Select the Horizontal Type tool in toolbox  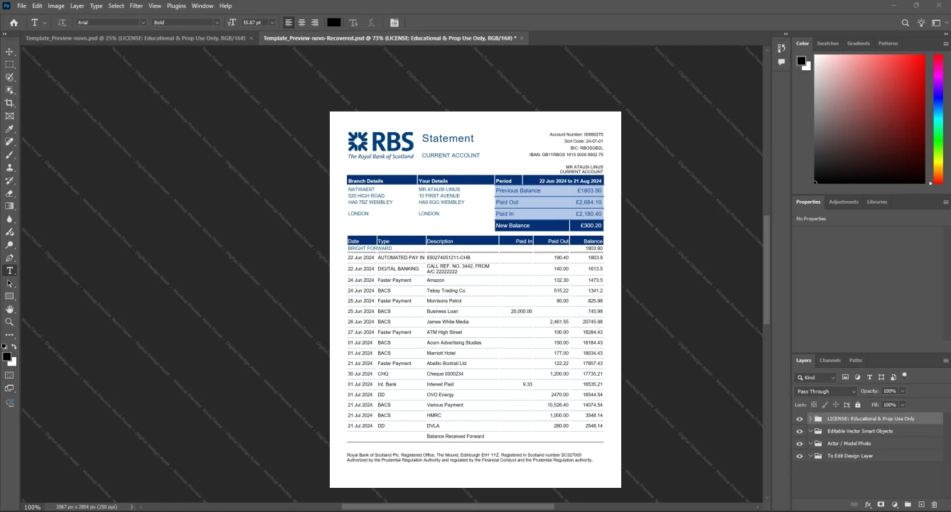click(x=9, y=271)
